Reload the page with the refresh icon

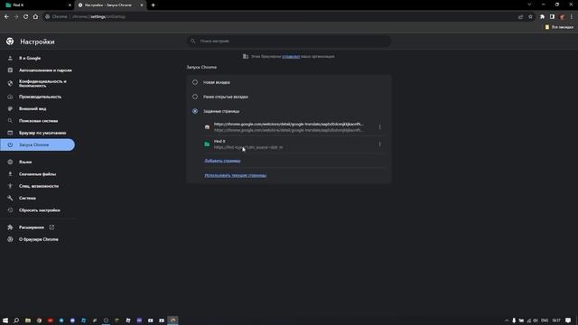pyautogui.click(x=25, y=16)
